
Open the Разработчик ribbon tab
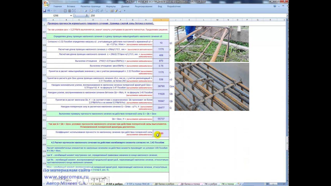coord(174,6)
